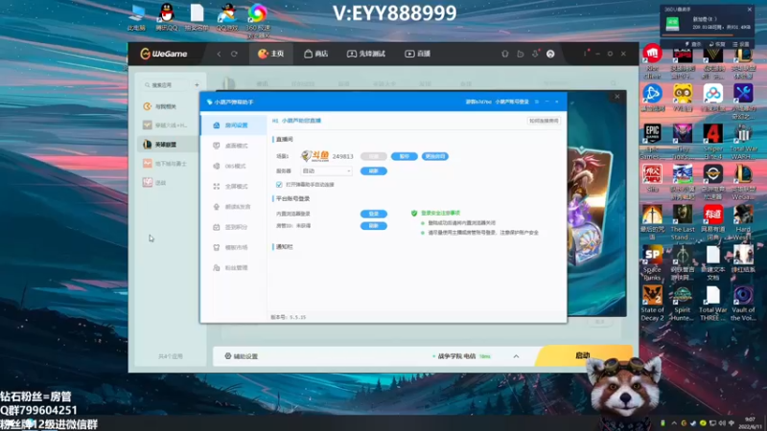Click the yellow 启动 launch button
This screenshot has height=431, width=767.
point(583,355)
